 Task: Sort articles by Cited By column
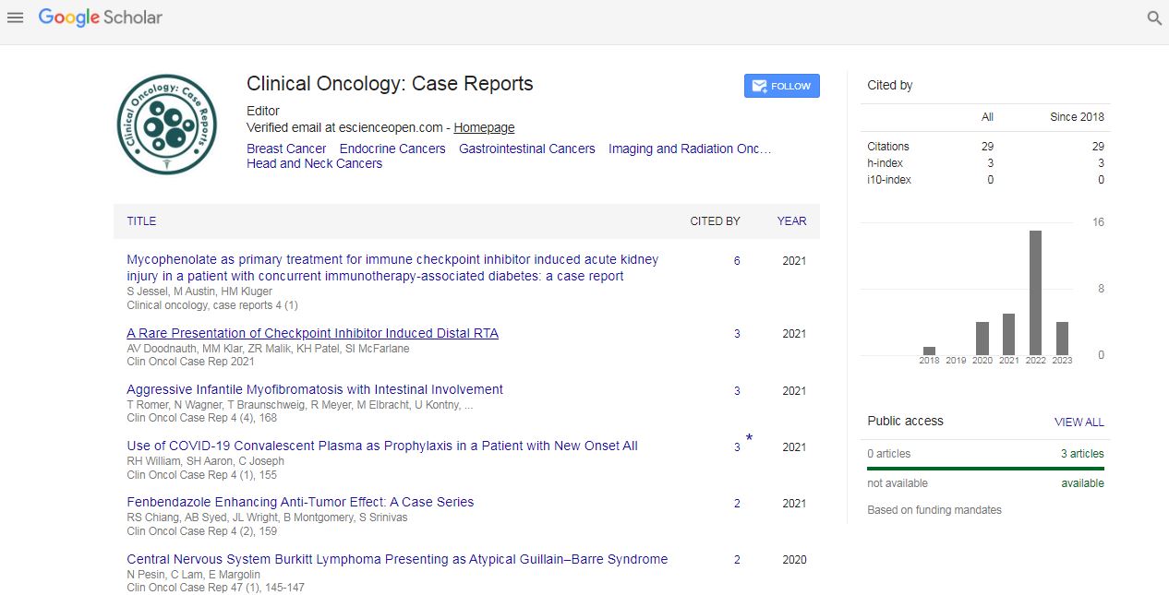click(x=715, y=221)
